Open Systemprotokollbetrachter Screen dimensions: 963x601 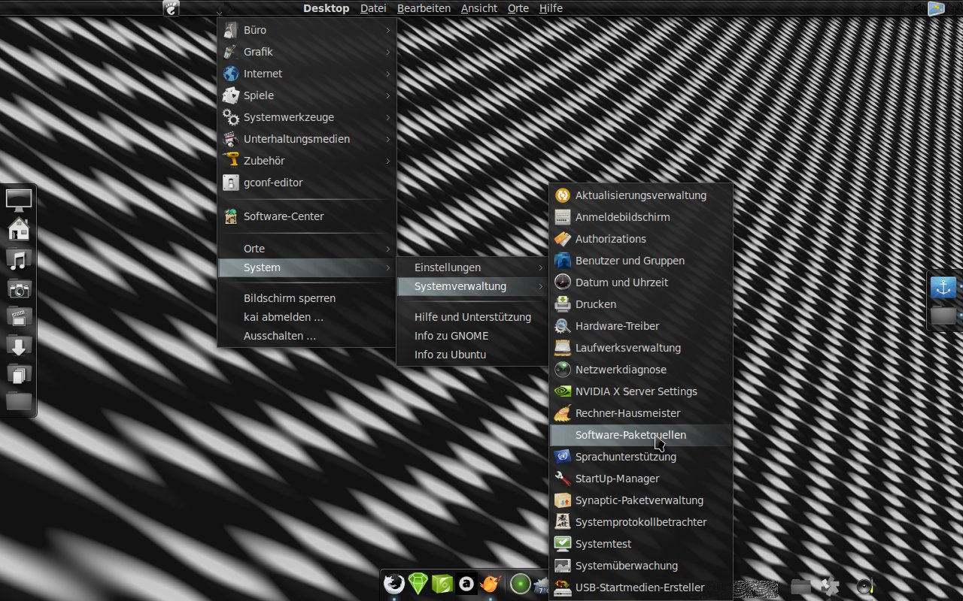point(641,522)
